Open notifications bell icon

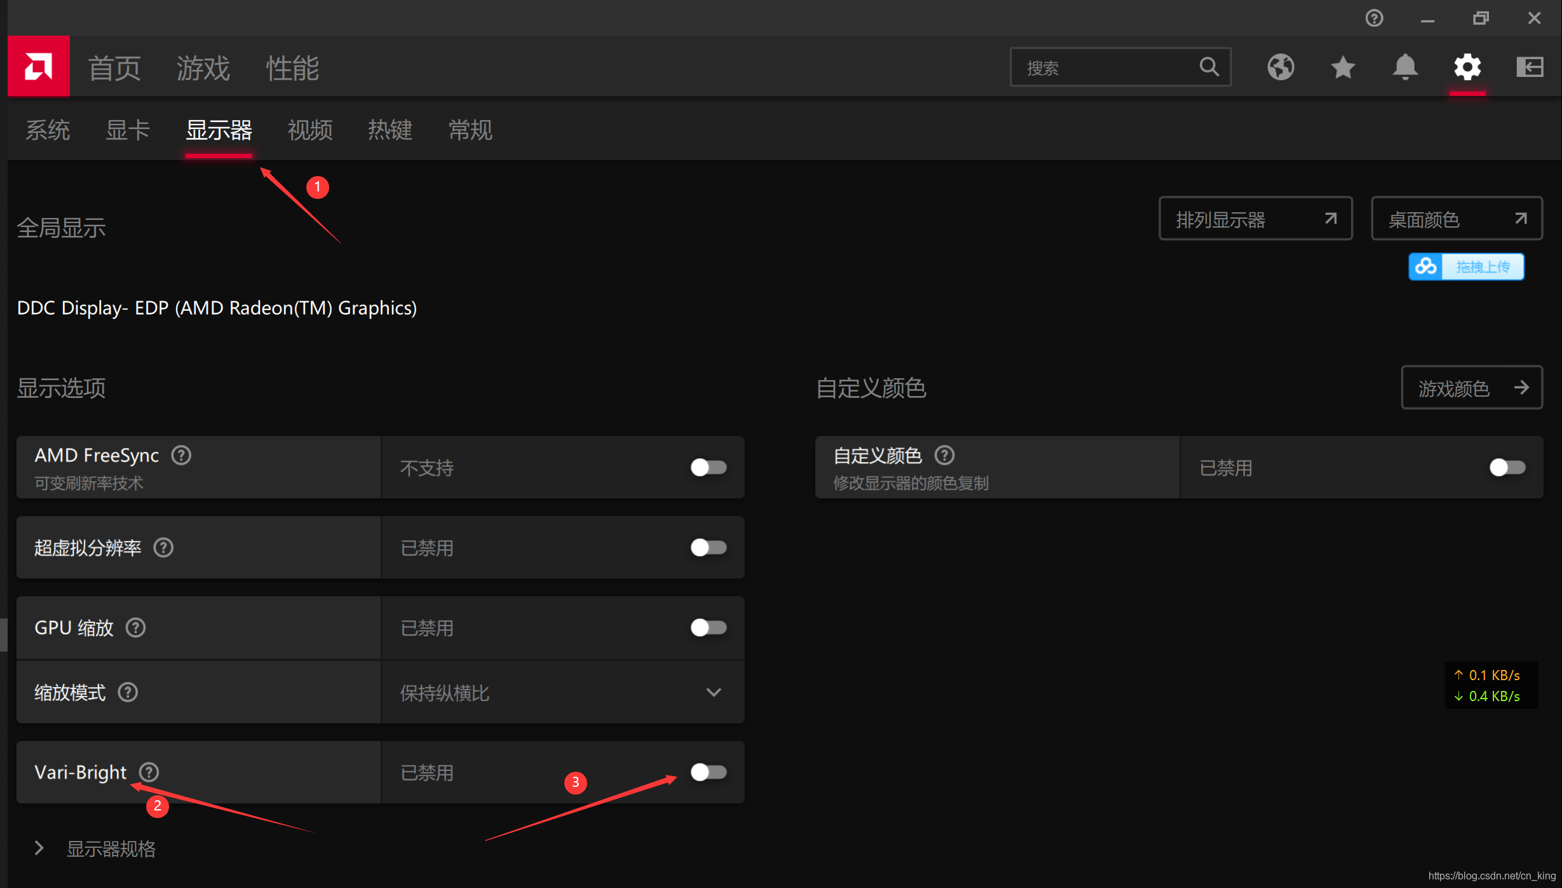pyautogui.click(x=1404, y=67)
